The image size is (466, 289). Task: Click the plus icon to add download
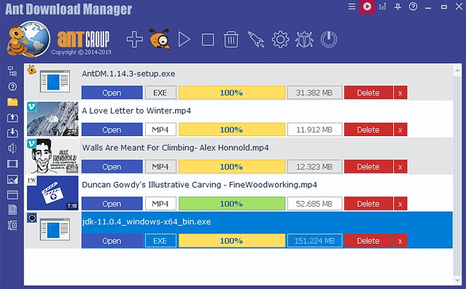[135, 39]
